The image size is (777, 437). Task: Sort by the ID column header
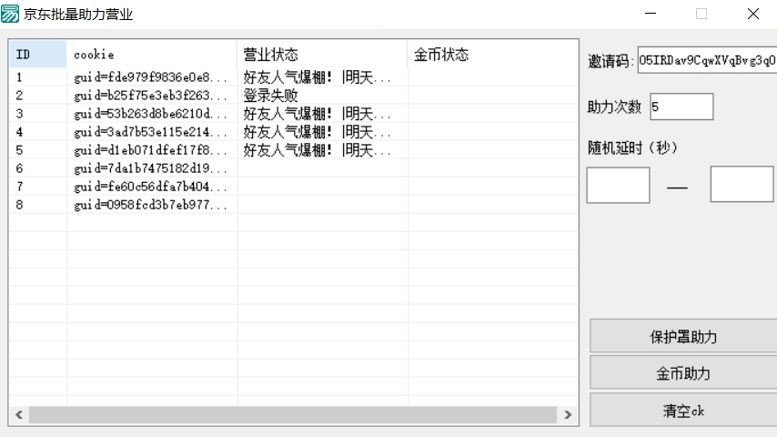pyautogui.click(x=37, y=56)
